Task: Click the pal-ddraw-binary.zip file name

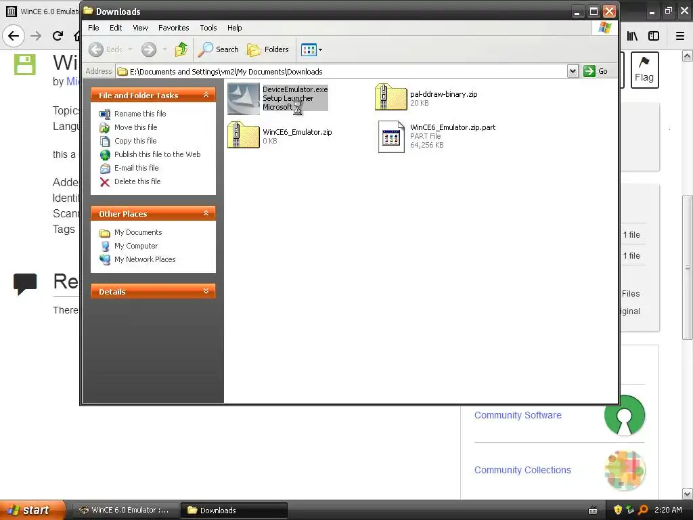Action: [x=444, y=94]
